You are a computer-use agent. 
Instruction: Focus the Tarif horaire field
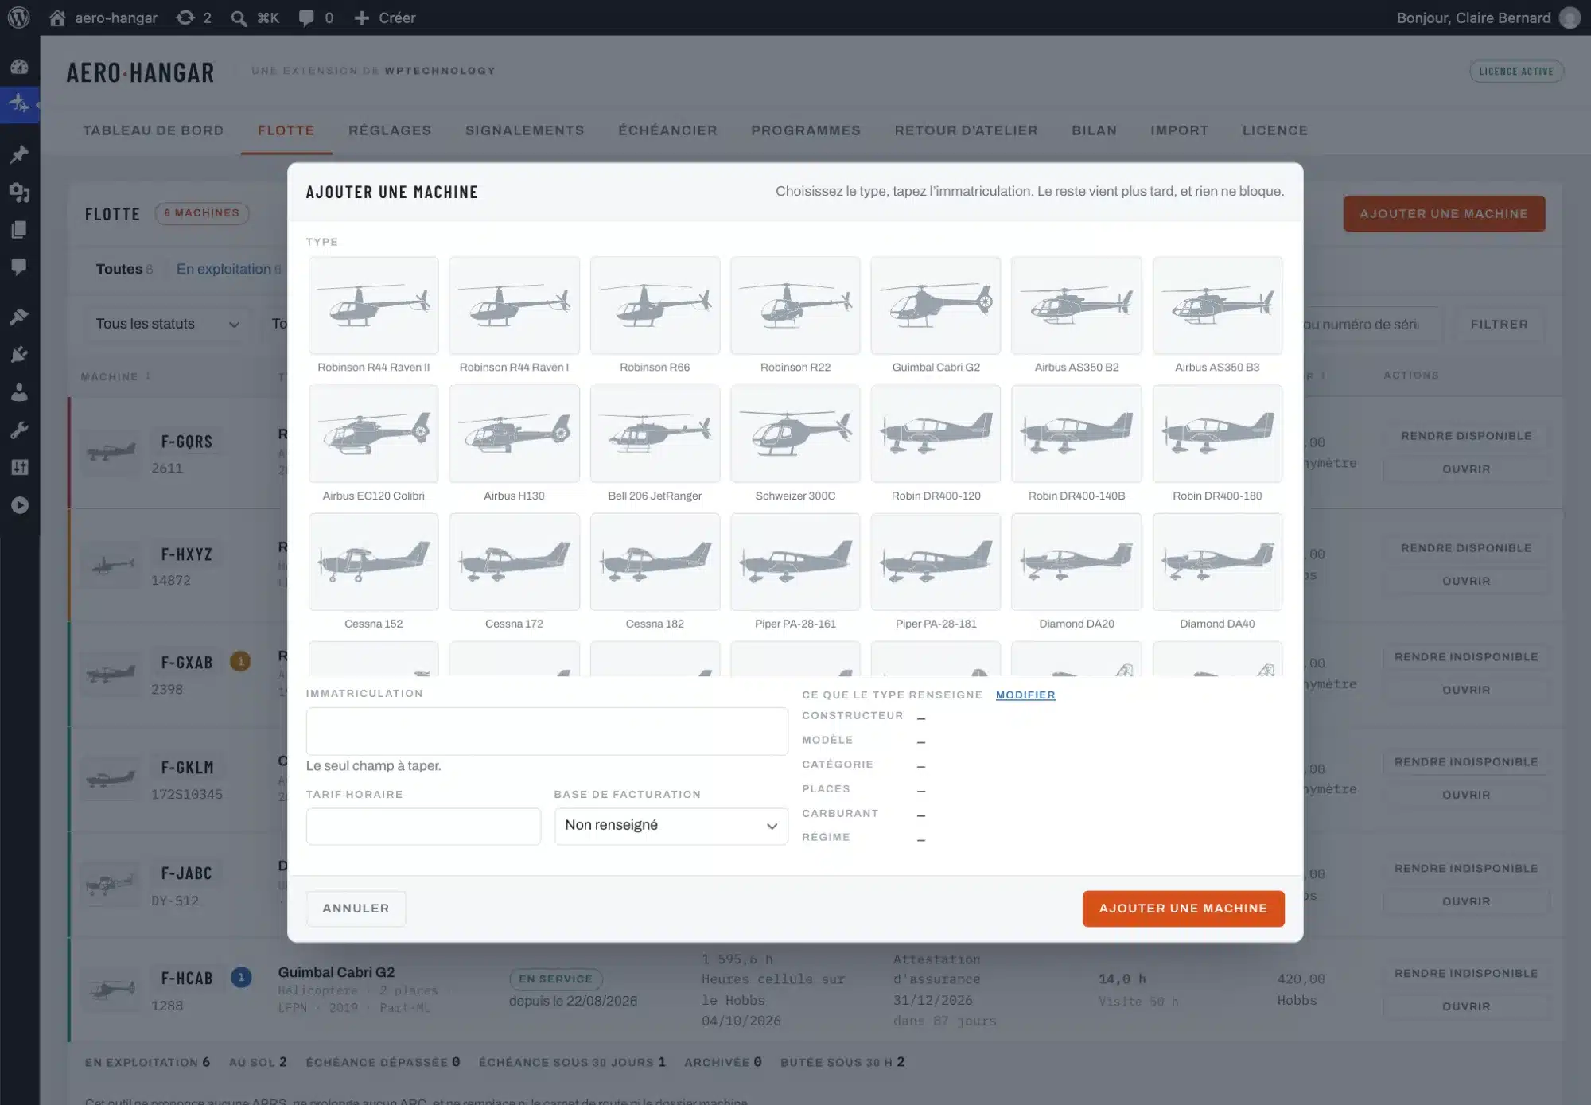(423, 827)
